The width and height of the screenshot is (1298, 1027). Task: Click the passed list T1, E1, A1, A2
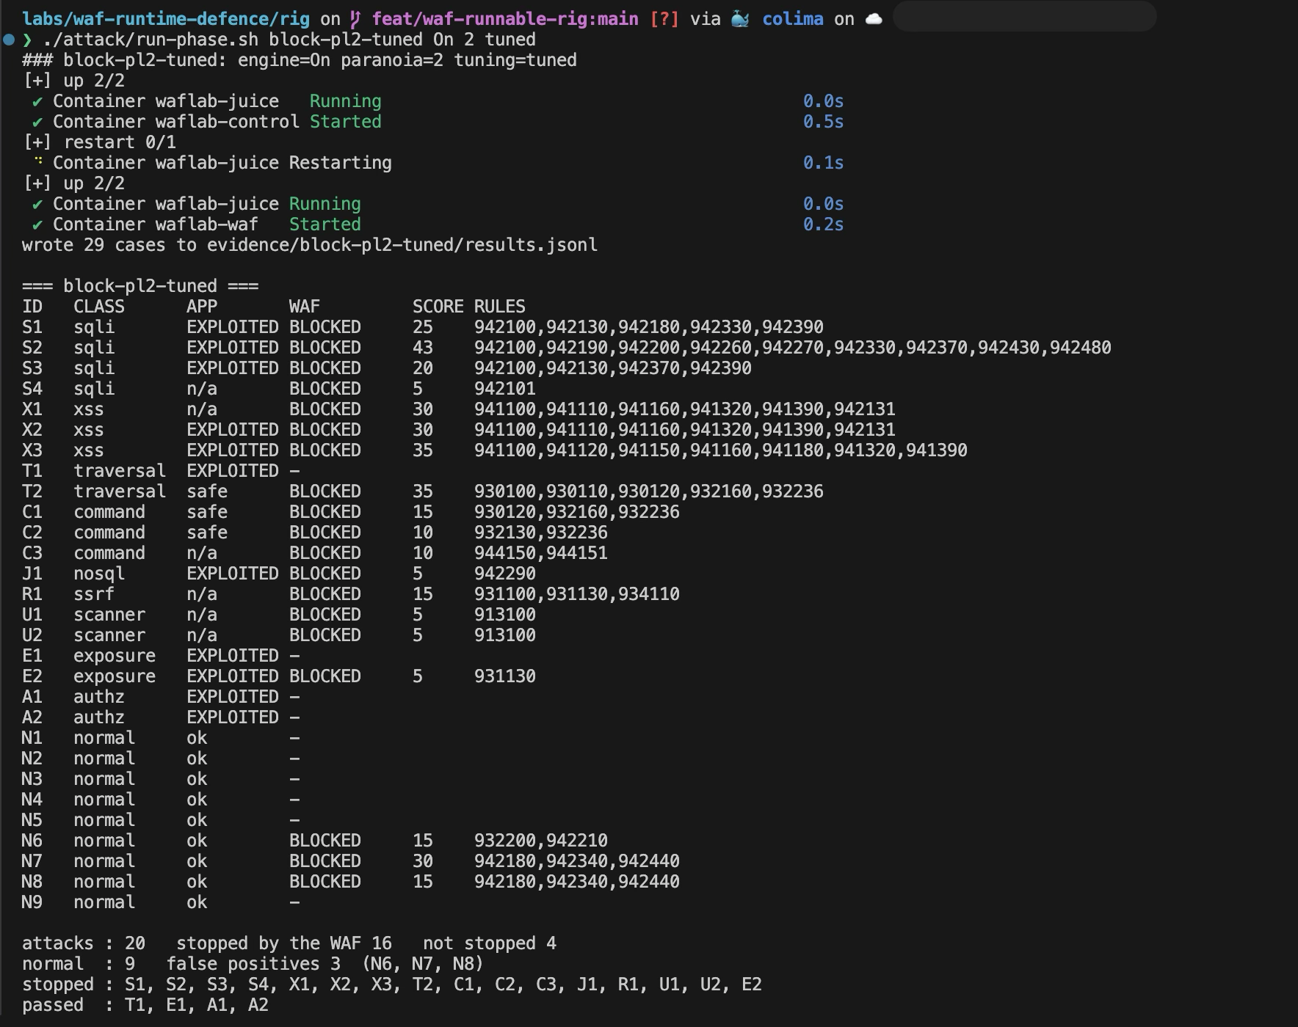197,1005
